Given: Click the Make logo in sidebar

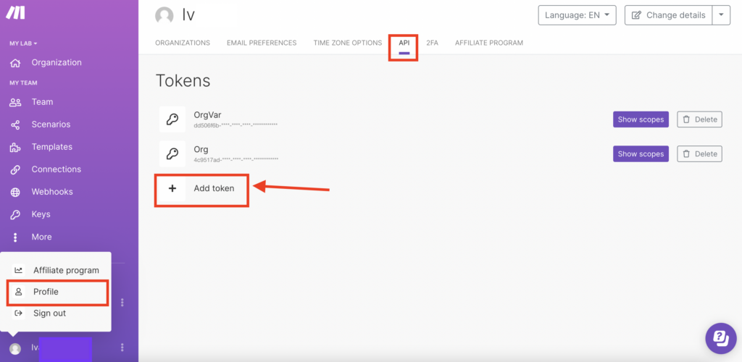Looking at the screenshot, I should [15, 13].
